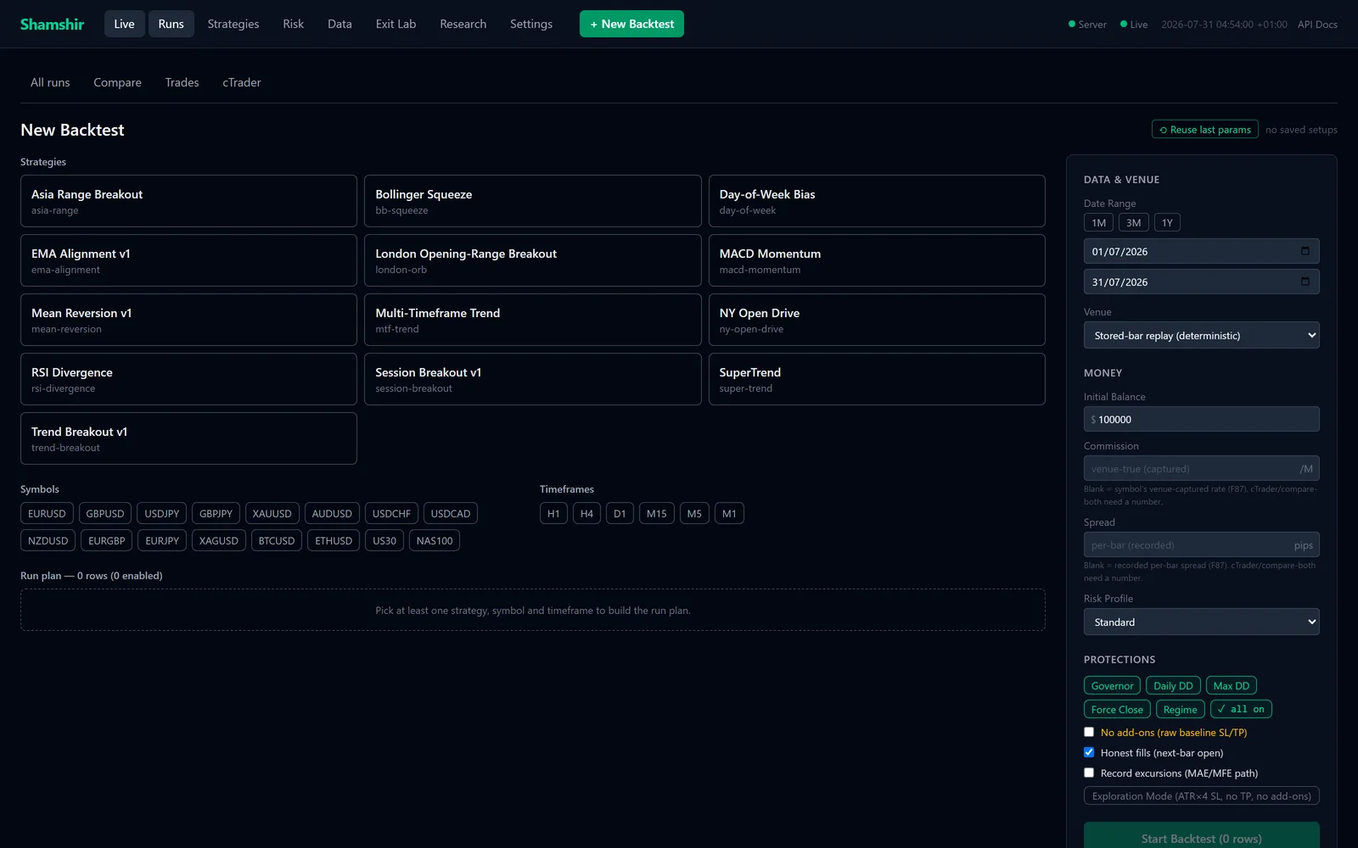This screenshot has height=848, width=1358.
Task: Select Session Breakout v1 strategy card
Action: [x=532, y=379]
